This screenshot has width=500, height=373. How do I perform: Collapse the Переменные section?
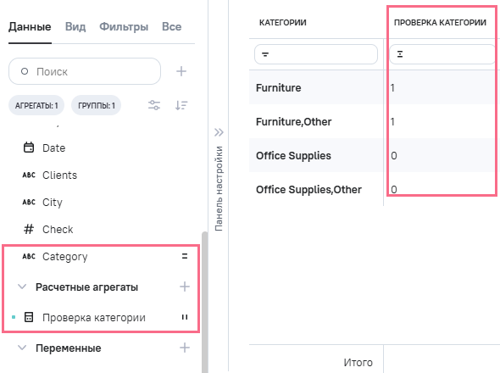[x=22, y=348]
